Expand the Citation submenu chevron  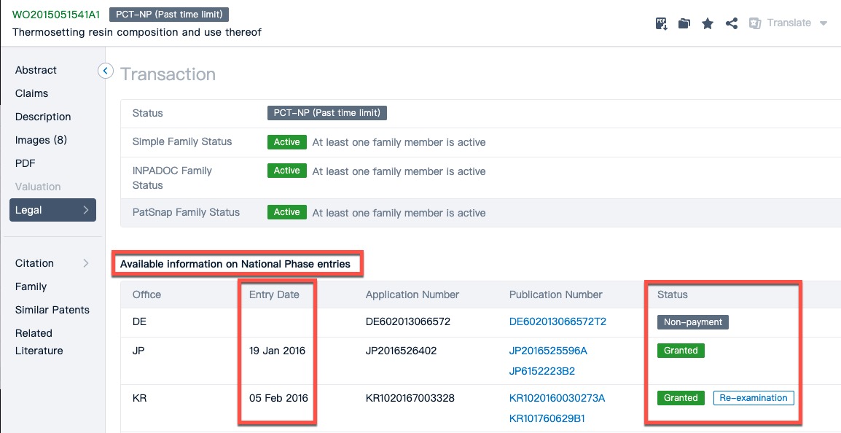[x=85, y=263]
